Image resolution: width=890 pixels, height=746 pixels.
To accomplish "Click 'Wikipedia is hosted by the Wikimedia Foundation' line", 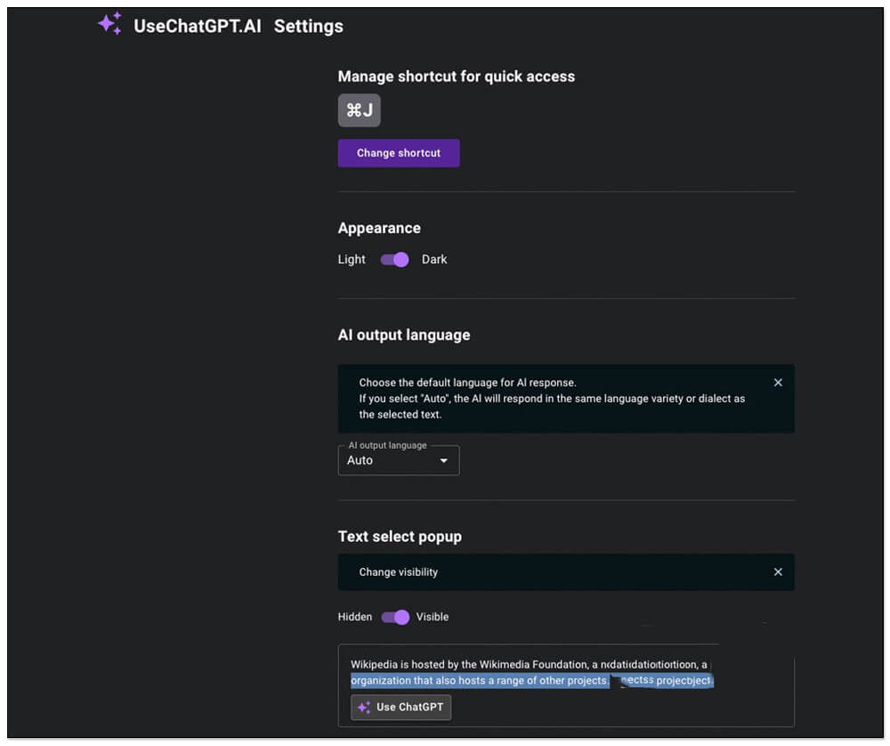I will (529, 664).
